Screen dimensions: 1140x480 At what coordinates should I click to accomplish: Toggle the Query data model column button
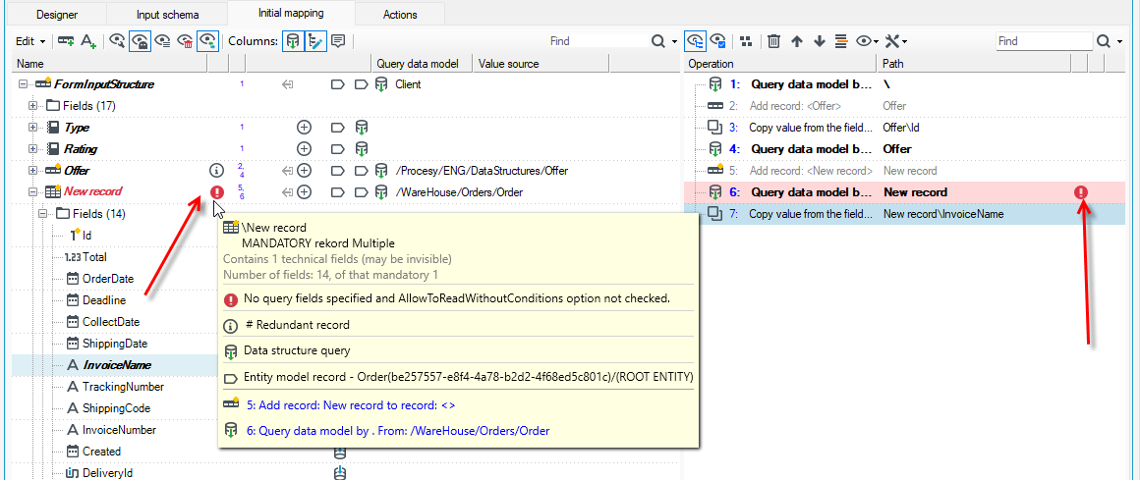click(292, 41)
